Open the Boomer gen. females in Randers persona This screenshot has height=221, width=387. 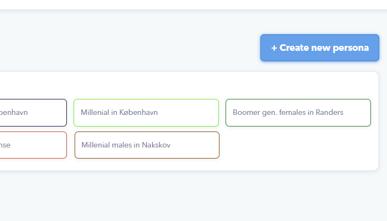(298, 113)
